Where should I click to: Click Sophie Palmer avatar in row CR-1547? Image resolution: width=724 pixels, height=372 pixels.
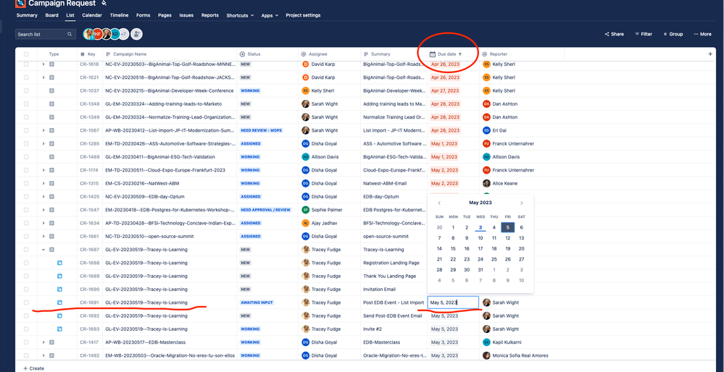(x=305, y=210)
